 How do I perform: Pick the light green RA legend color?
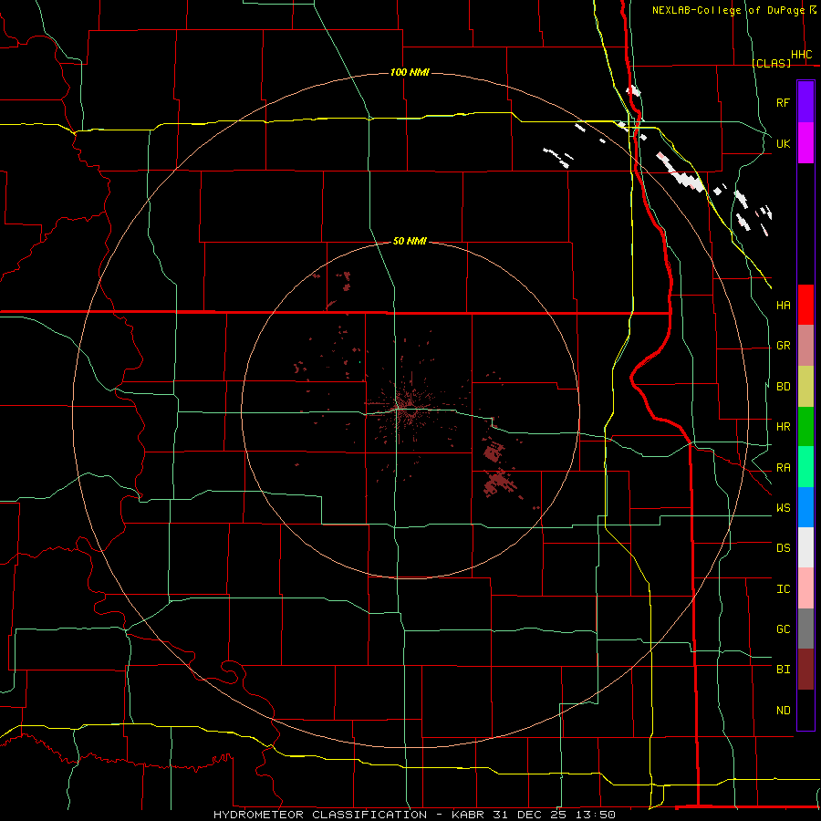(805, 467)
